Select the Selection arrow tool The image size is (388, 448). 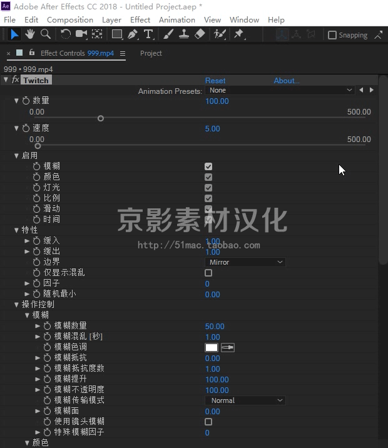14,34
